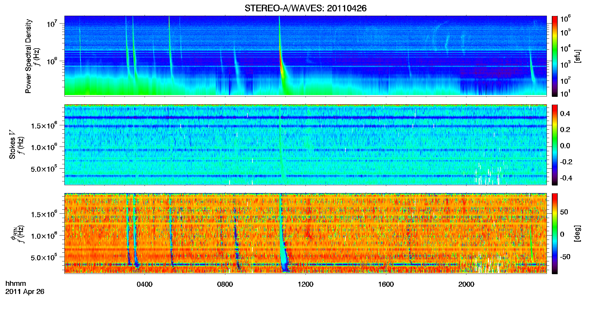The height and width of the screenshot is (314, 611).
Task: Click the hhmm time format label
Action: [16, 283]
